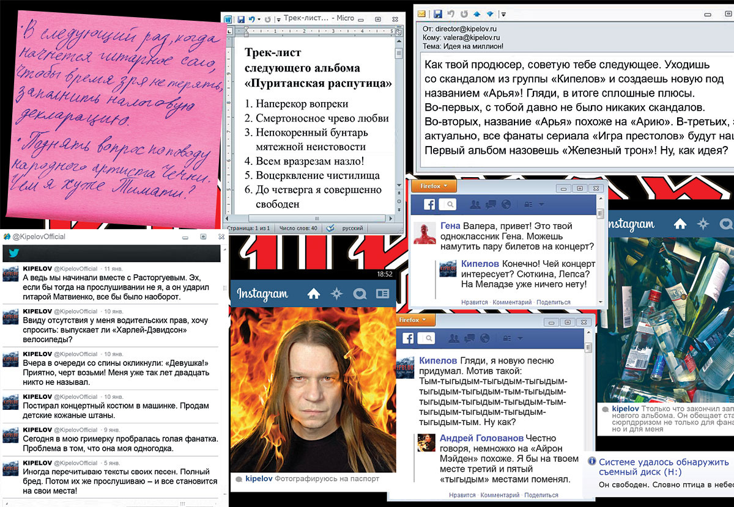Open friend requests in Гена's Facebook window
Image resolution: width=734 pixels, height=507 pixels.
475,205
